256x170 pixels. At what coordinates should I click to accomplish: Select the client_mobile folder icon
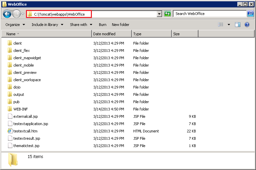[x=10, y=65]
